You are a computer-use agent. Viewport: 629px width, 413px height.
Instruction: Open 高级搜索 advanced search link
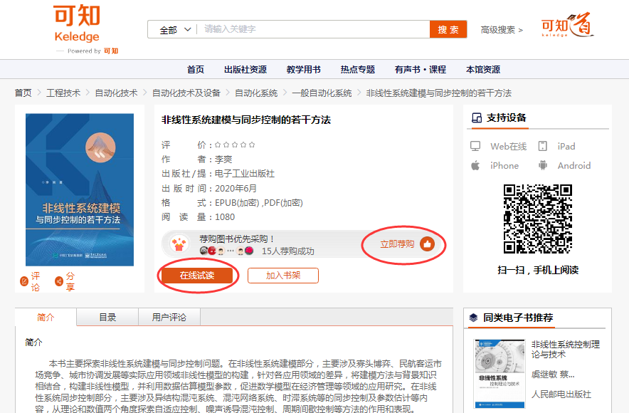pyautogui.click(x=502, y=30)
